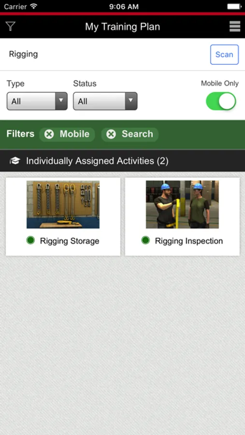Open the Rigging Inspection thumbnail

(x=182, y=205)
